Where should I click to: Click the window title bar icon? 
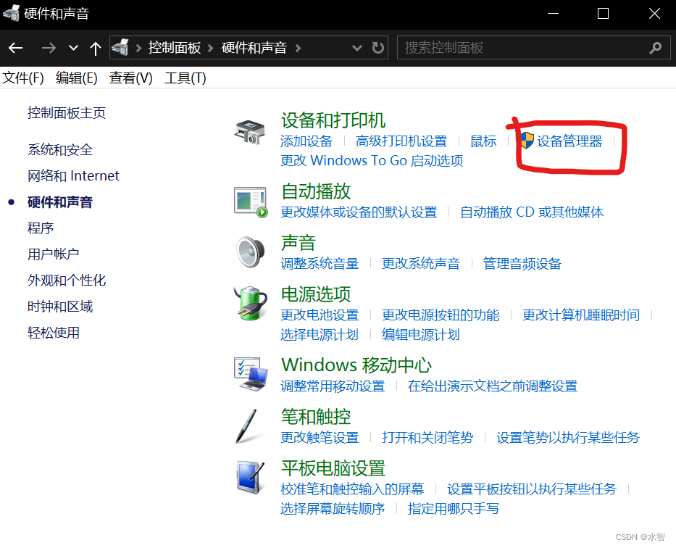click(11, 13)
